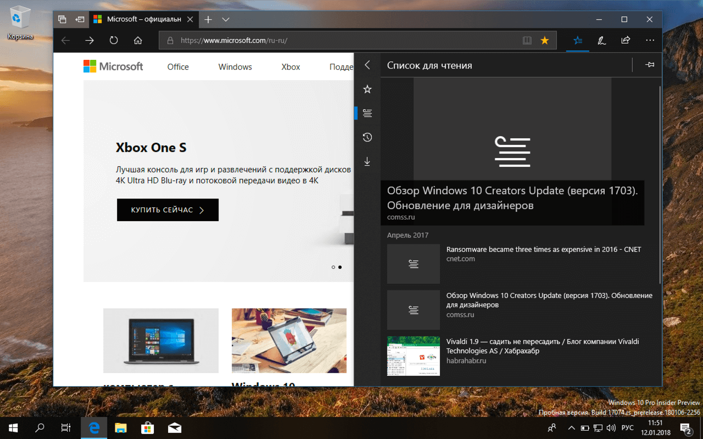Launch Microsoft Store from the taskbar
The image size is (703, 439).
click(x=147, y=427)
